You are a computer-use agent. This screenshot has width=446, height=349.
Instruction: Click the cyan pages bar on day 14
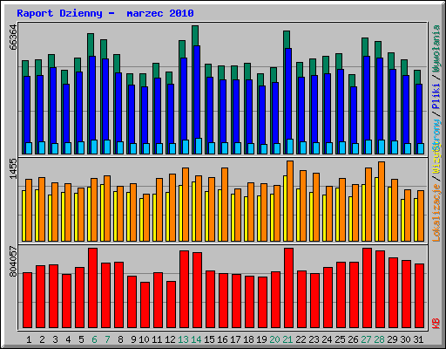click(x=199, y=146)
